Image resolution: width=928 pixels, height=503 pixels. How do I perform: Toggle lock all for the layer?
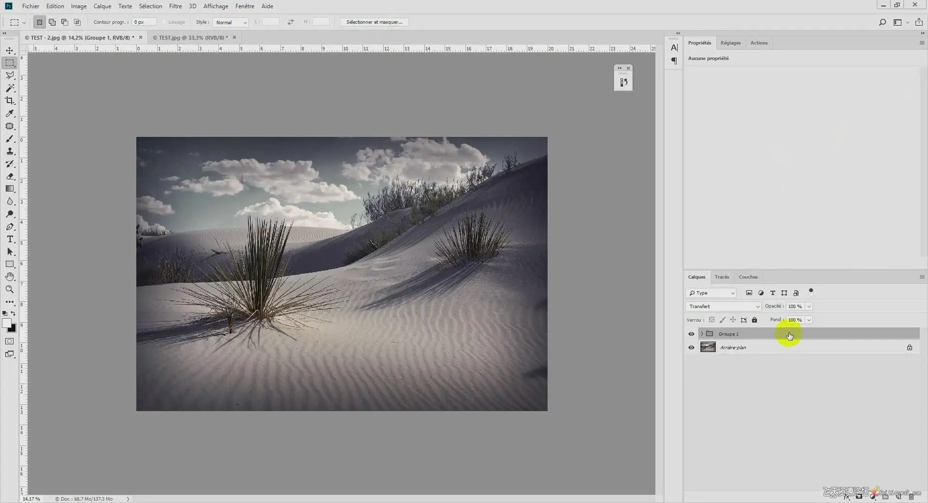(754, 320)
